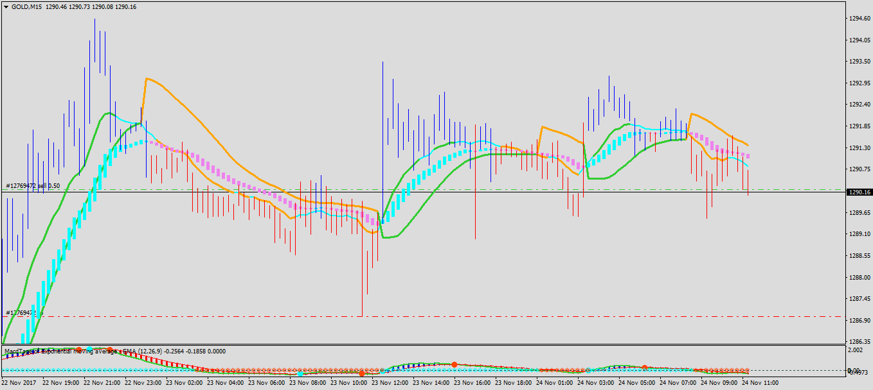Screen dimensions: 873x390
Task: Click the '23 Nov 12:00' time axis label
Action: pos(390,383)
